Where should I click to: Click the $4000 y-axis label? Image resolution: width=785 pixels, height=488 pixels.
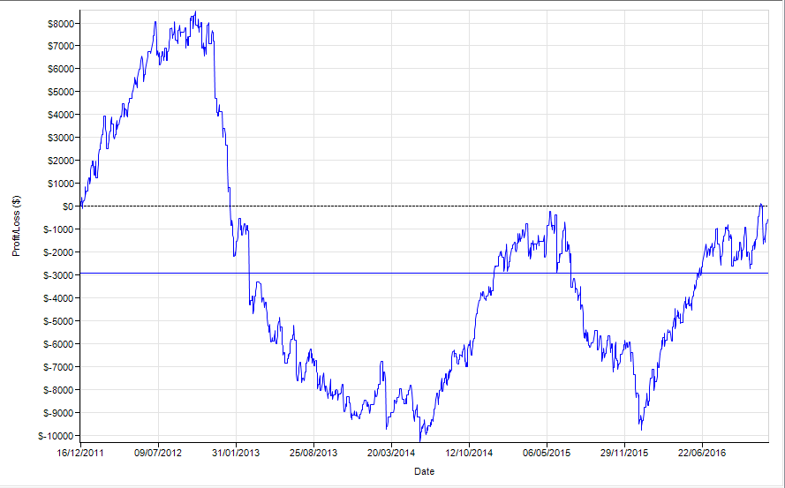click(61, 115)
